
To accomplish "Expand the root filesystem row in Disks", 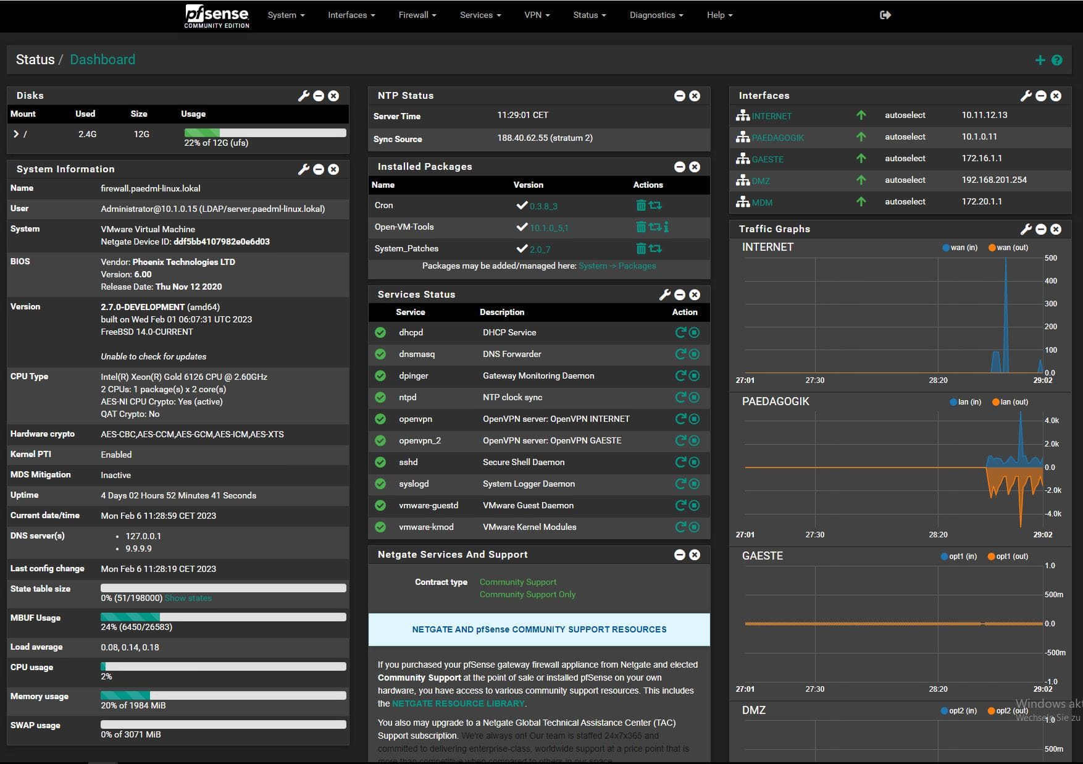I will pos(17,133).
